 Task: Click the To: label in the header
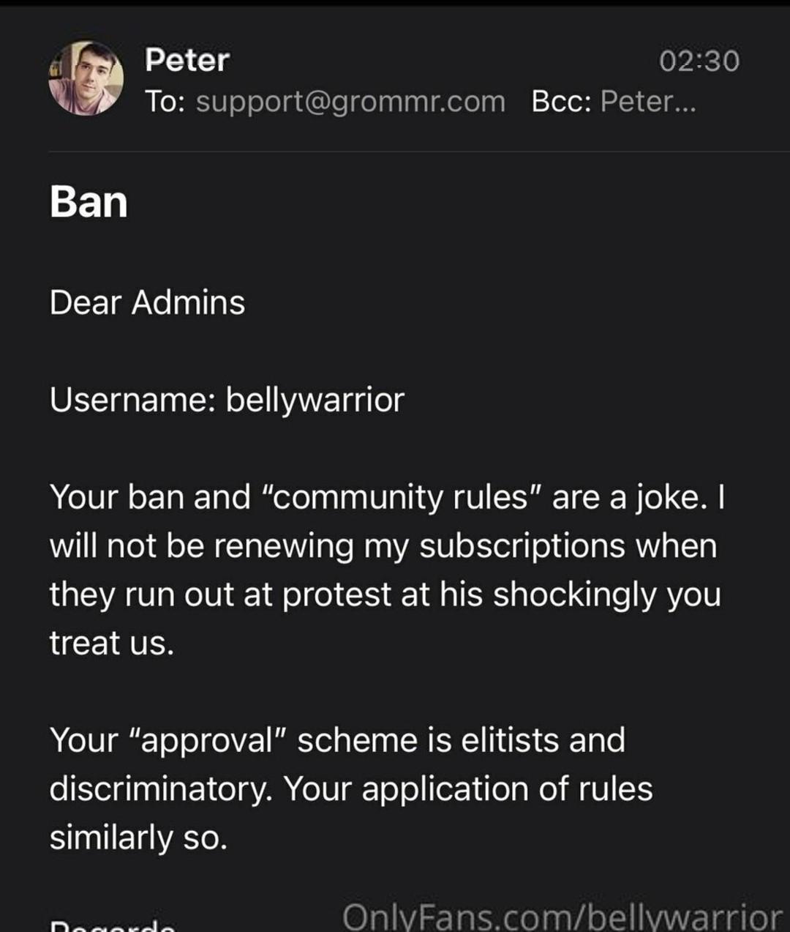(165, 102)
